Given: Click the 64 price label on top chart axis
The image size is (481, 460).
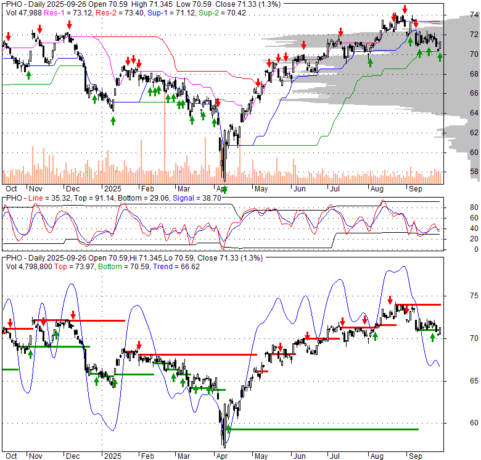Looking at the screenshot, I should point(474,113).
